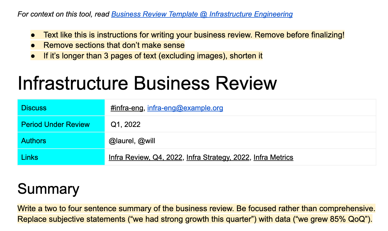Click the 'Write a two to four sentence' line

point(196,209)
